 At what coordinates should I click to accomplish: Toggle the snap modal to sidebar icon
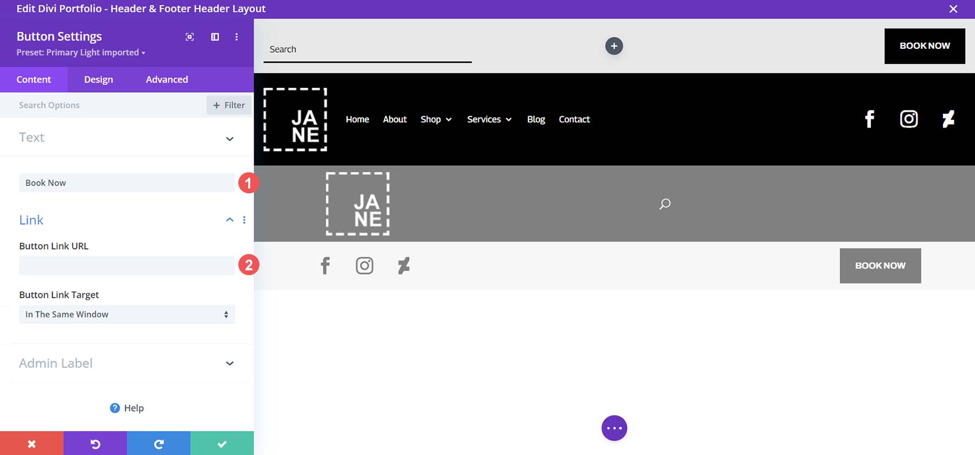click(215, 37)
